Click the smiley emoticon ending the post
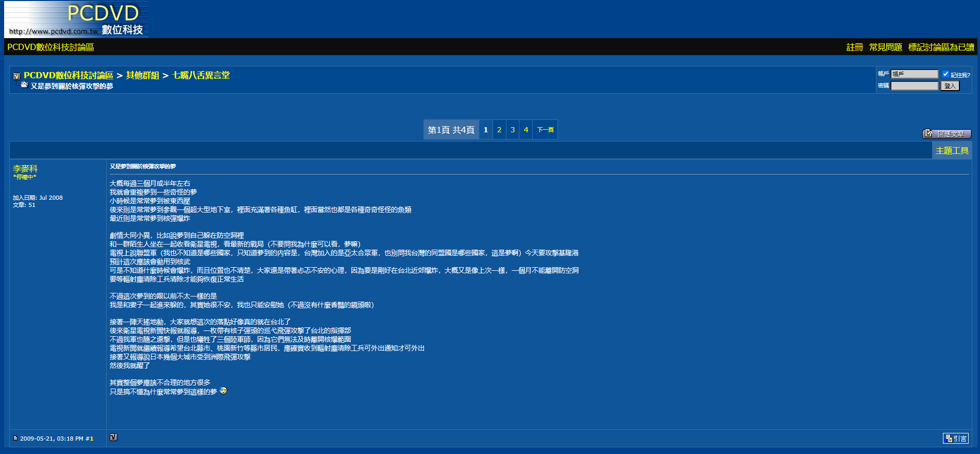Viewport: 980px width, 454px height. (223, 391)
